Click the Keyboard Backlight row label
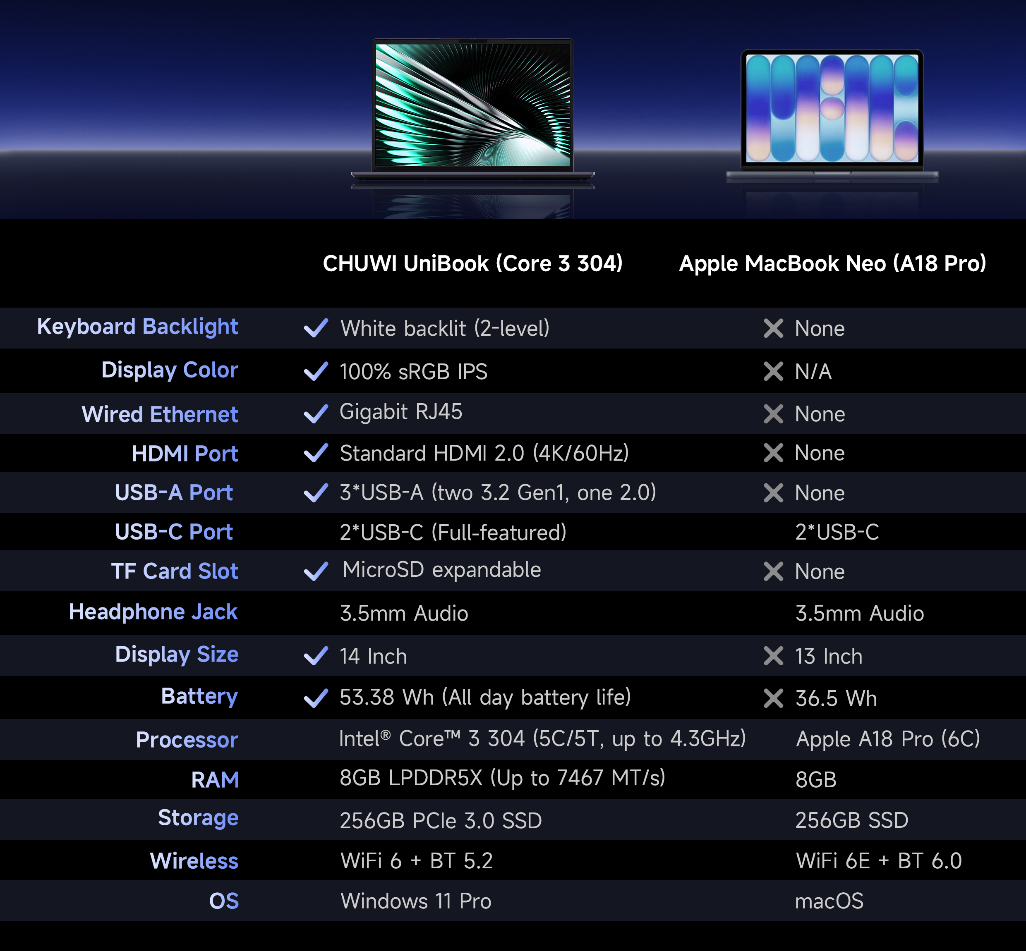This screenshot has width=1026, height=951. [x=137, y=327]
